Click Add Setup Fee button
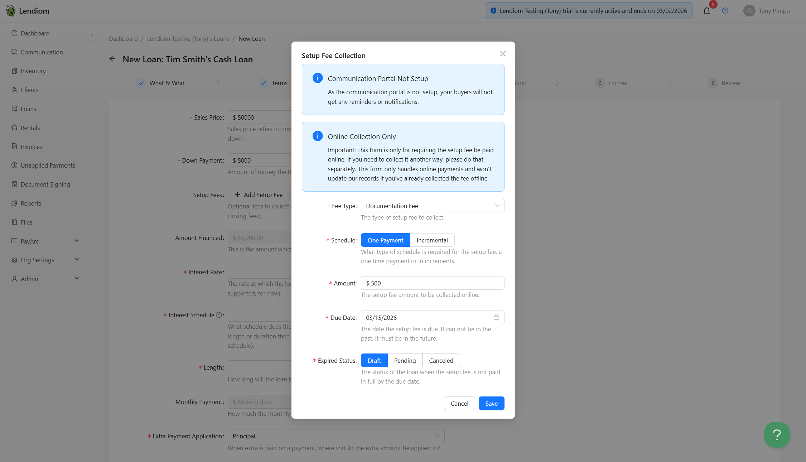This screenshot has height=462, width=806. [x=259, y=194]
